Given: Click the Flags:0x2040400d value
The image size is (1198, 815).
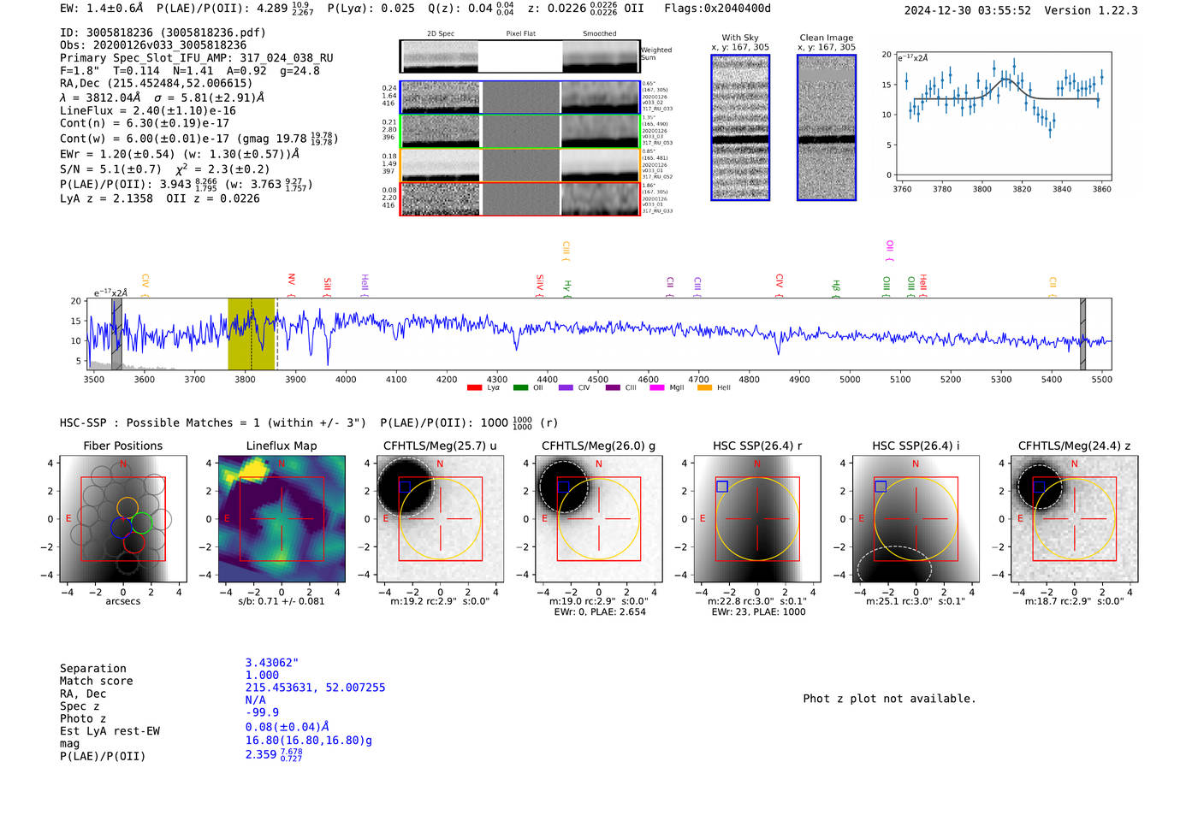Looking at the screenshot, I should click(x=718, y=9).
